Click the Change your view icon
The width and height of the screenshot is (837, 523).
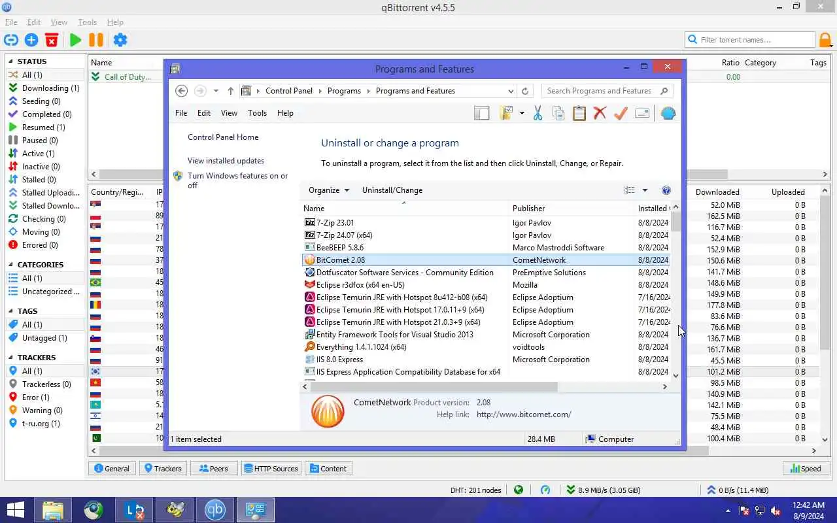pyautogui.click(x=630, y=190)
